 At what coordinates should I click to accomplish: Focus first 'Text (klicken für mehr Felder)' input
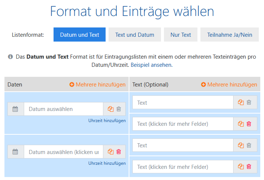(183, 124)
